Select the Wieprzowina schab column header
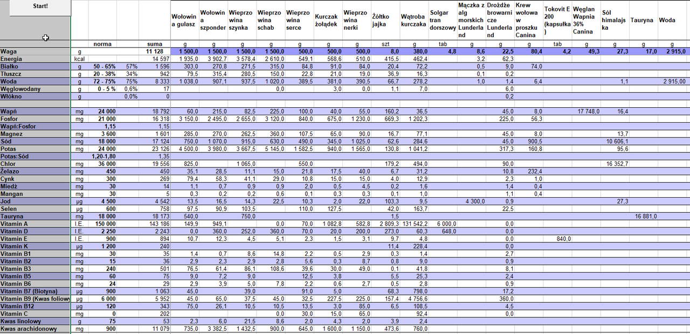 (270, 20)
